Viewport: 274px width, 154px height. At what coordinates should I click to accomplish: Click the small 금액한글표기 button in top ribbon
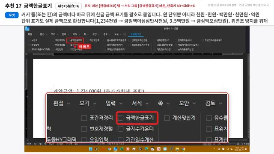pyautogui.click(x=75, y=40)
